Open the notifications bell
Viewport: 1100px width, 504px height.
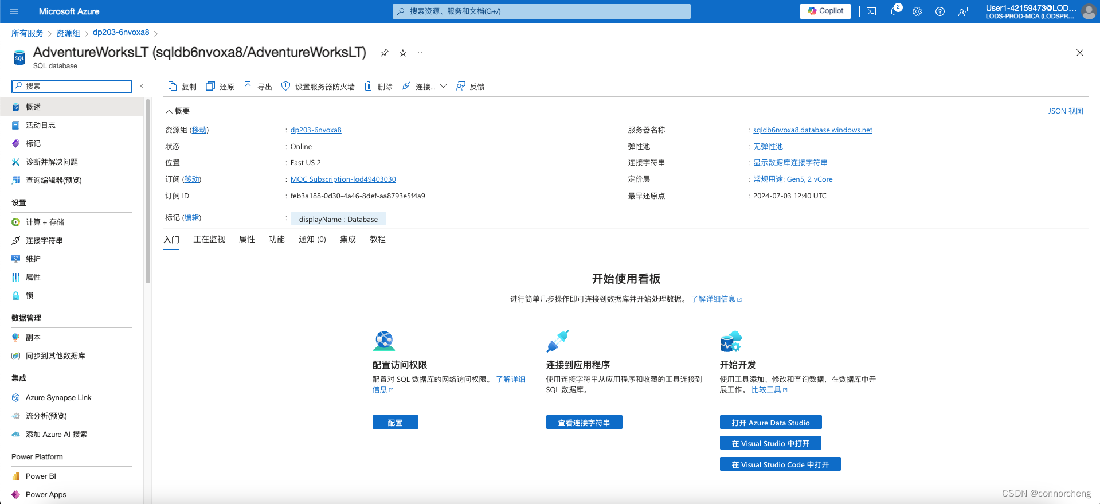point(894,11)
